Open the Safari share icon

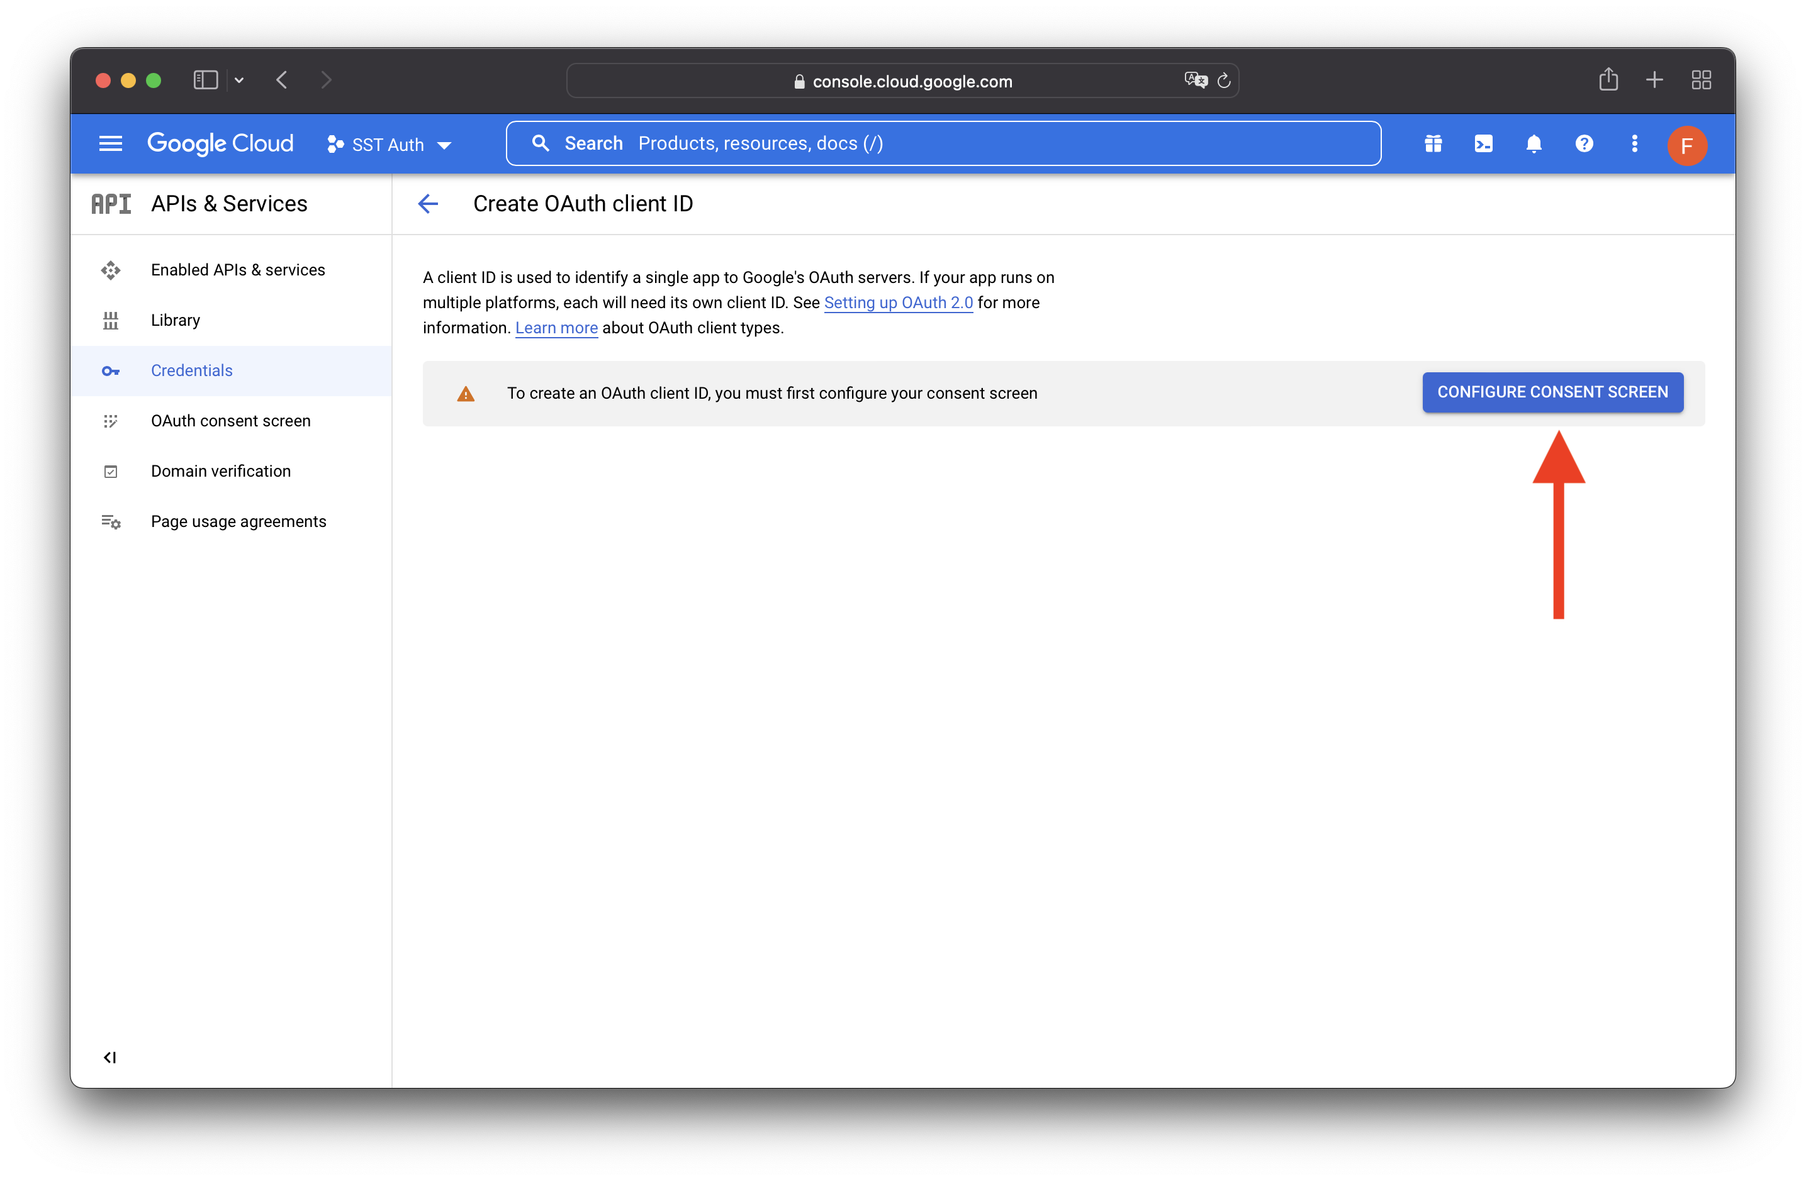coord(1608,79)
